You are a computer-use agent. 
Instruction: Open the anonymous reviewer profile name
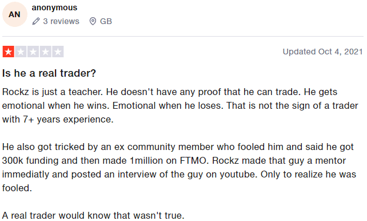coord(54,8)
